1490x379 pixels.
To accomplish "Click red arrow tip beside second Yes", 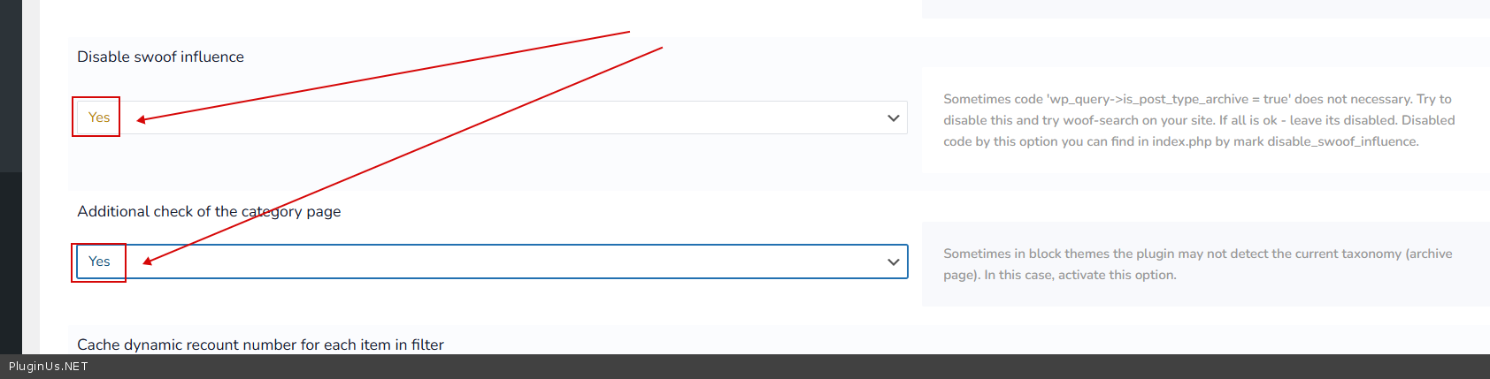I will (147, 262).
